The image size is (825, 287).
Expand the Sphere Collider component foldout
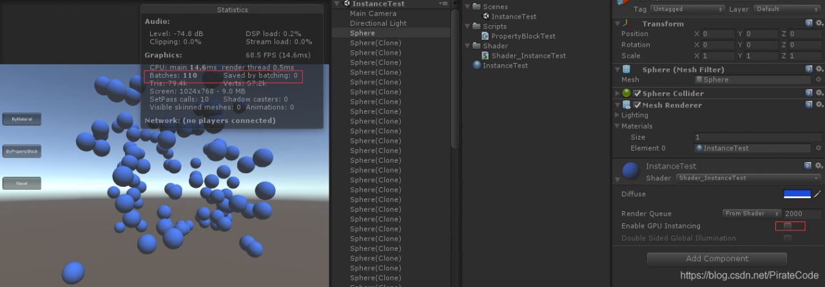[x=617, y=93]
